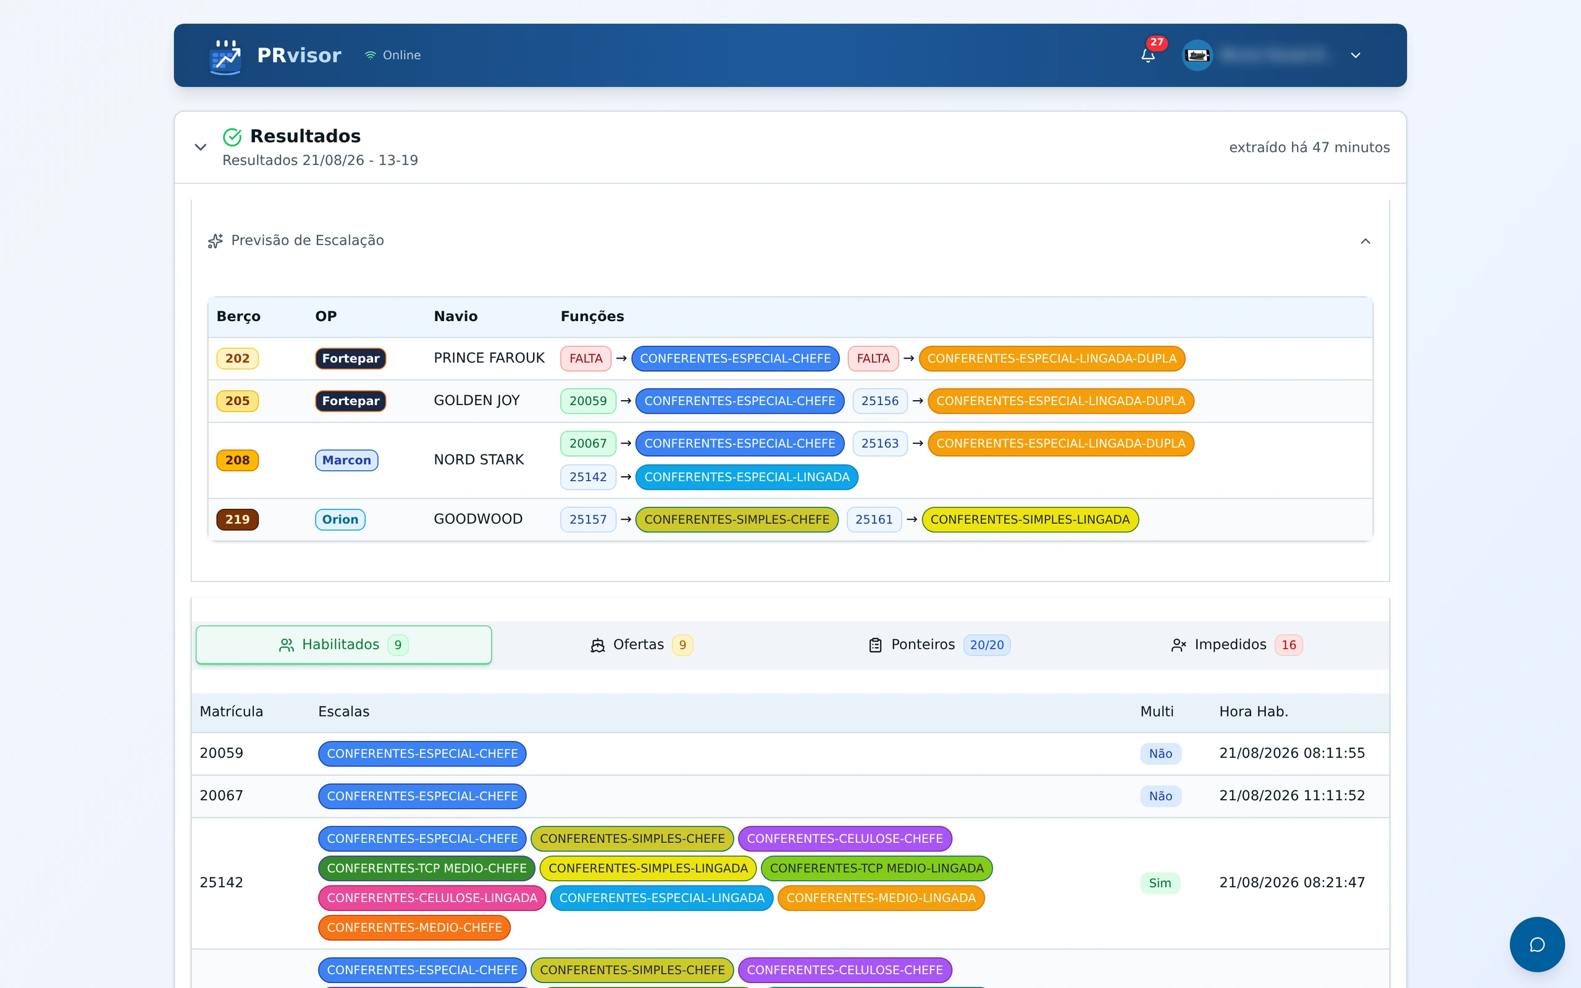Image resolution: width=1581 pixels, height=988 pixels.
Task: Click berço badge 202
Action: pos(237,359)
